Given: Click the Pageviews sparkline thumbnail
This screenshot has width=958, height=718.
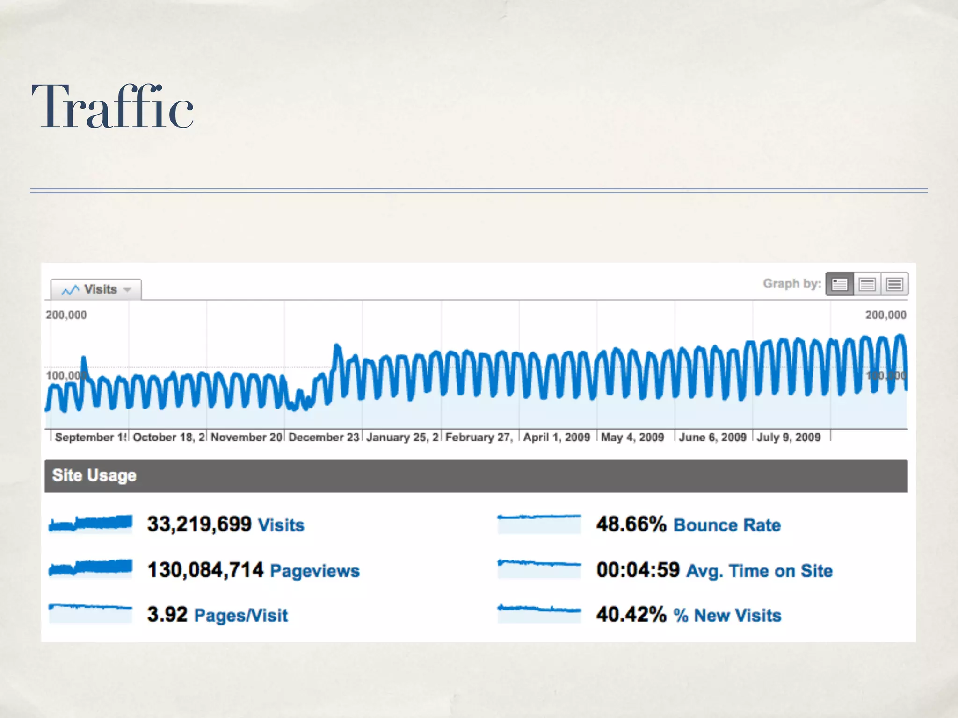Looking at the screenshot, I should pos(91,569).
